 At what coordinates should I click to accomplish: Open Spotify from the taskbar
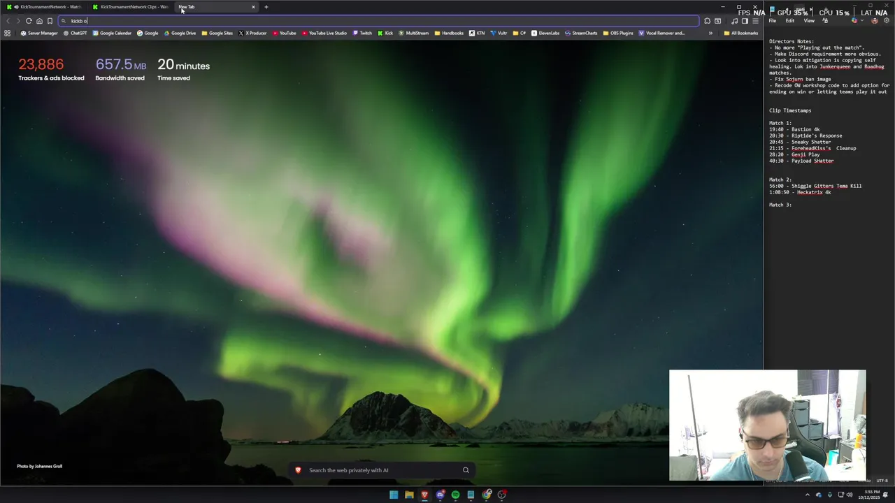(455, 495)
